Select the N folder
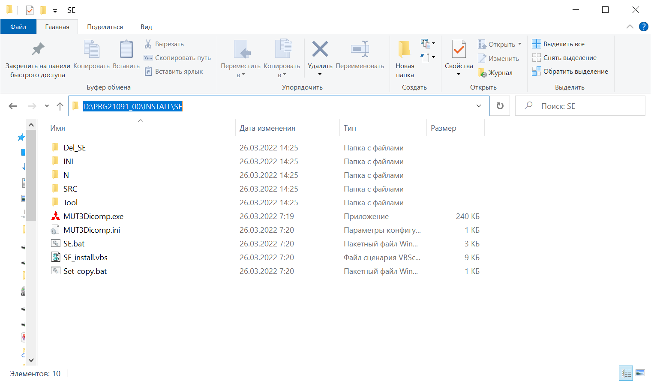This screenshot has width=651, height=381. point(66,175)
